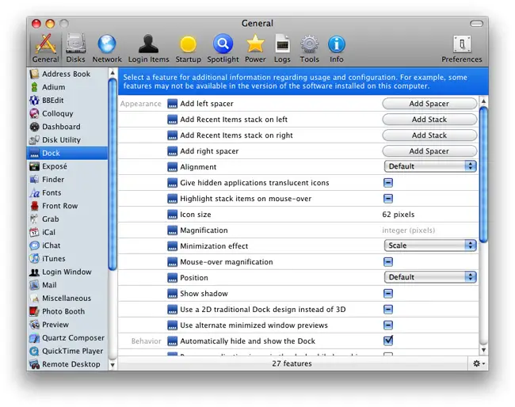Click Add Spacer for left spacer
The image size is (515, 407).
click(x=429, y=104)
